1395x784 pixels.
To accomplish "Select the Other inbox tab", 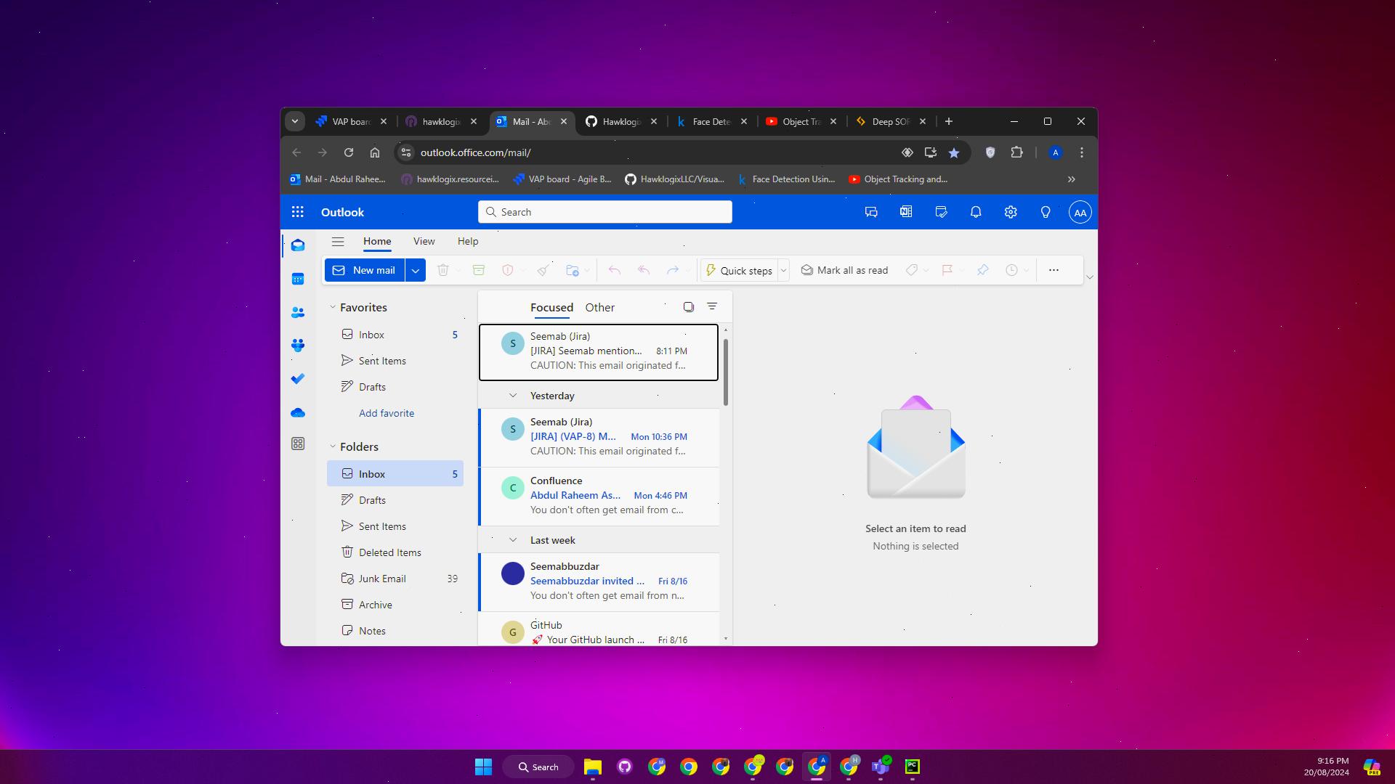I will click(x=599, y=307).
